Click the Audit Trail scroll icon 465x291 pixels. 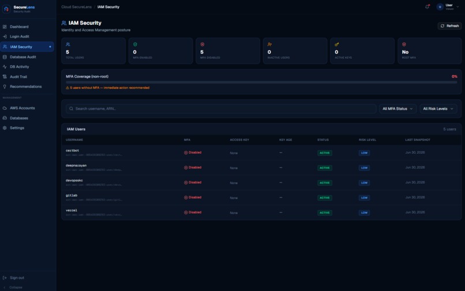click(x=5, y=77)
